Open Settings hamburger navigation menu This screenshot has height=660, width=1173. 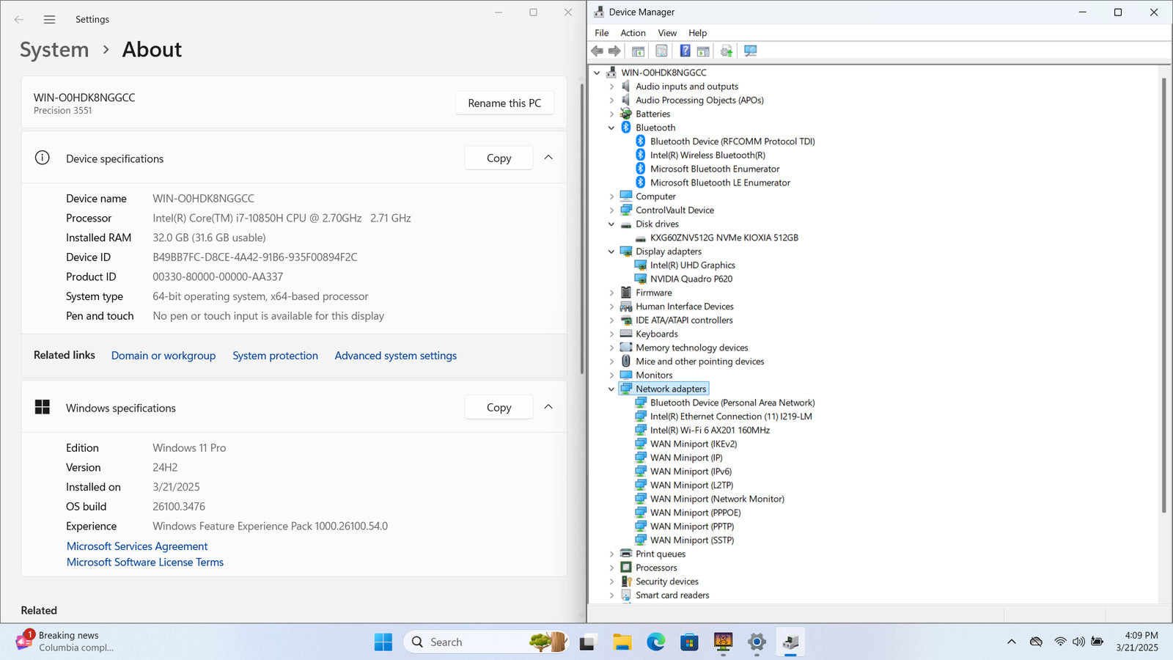pyautogui.click(x=49, y=20)
